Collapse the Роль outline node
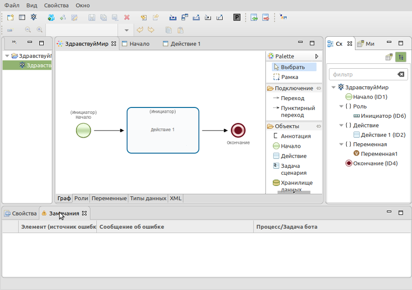The width and height of the screenshot is (412, 290). click(341, 106)
